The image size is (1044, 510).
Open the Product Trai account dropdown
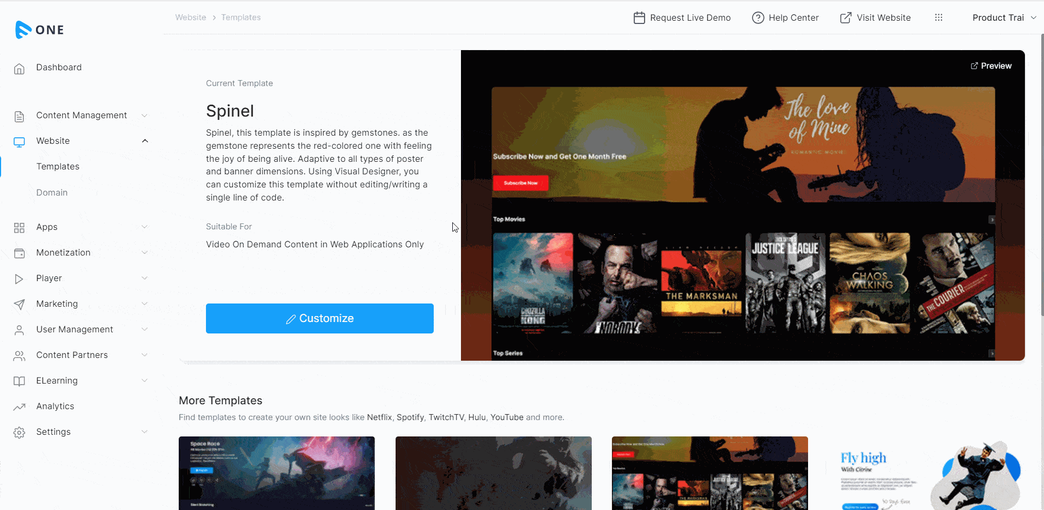pyautogui.click(x=1004, y=17)
